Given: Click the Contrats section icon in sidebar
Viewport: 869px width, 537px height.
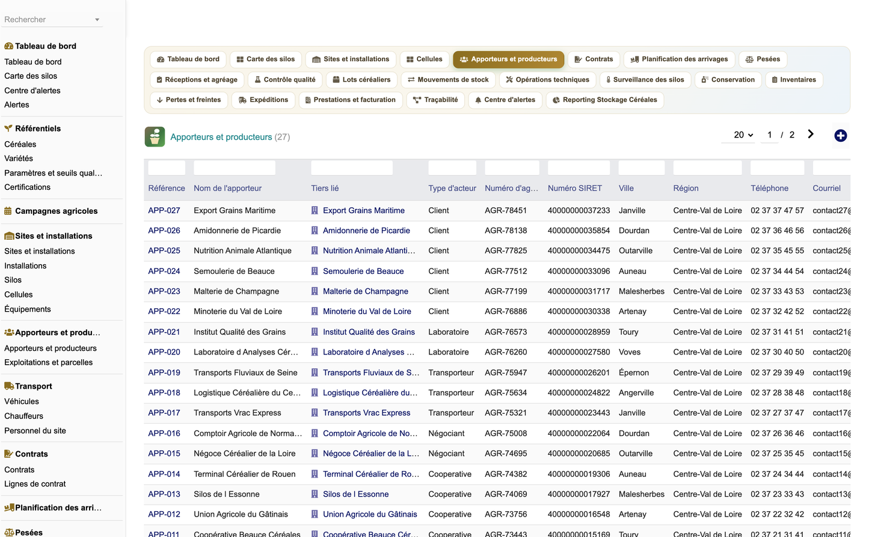Looking at the screenshot, I should [x=9, y=454].
